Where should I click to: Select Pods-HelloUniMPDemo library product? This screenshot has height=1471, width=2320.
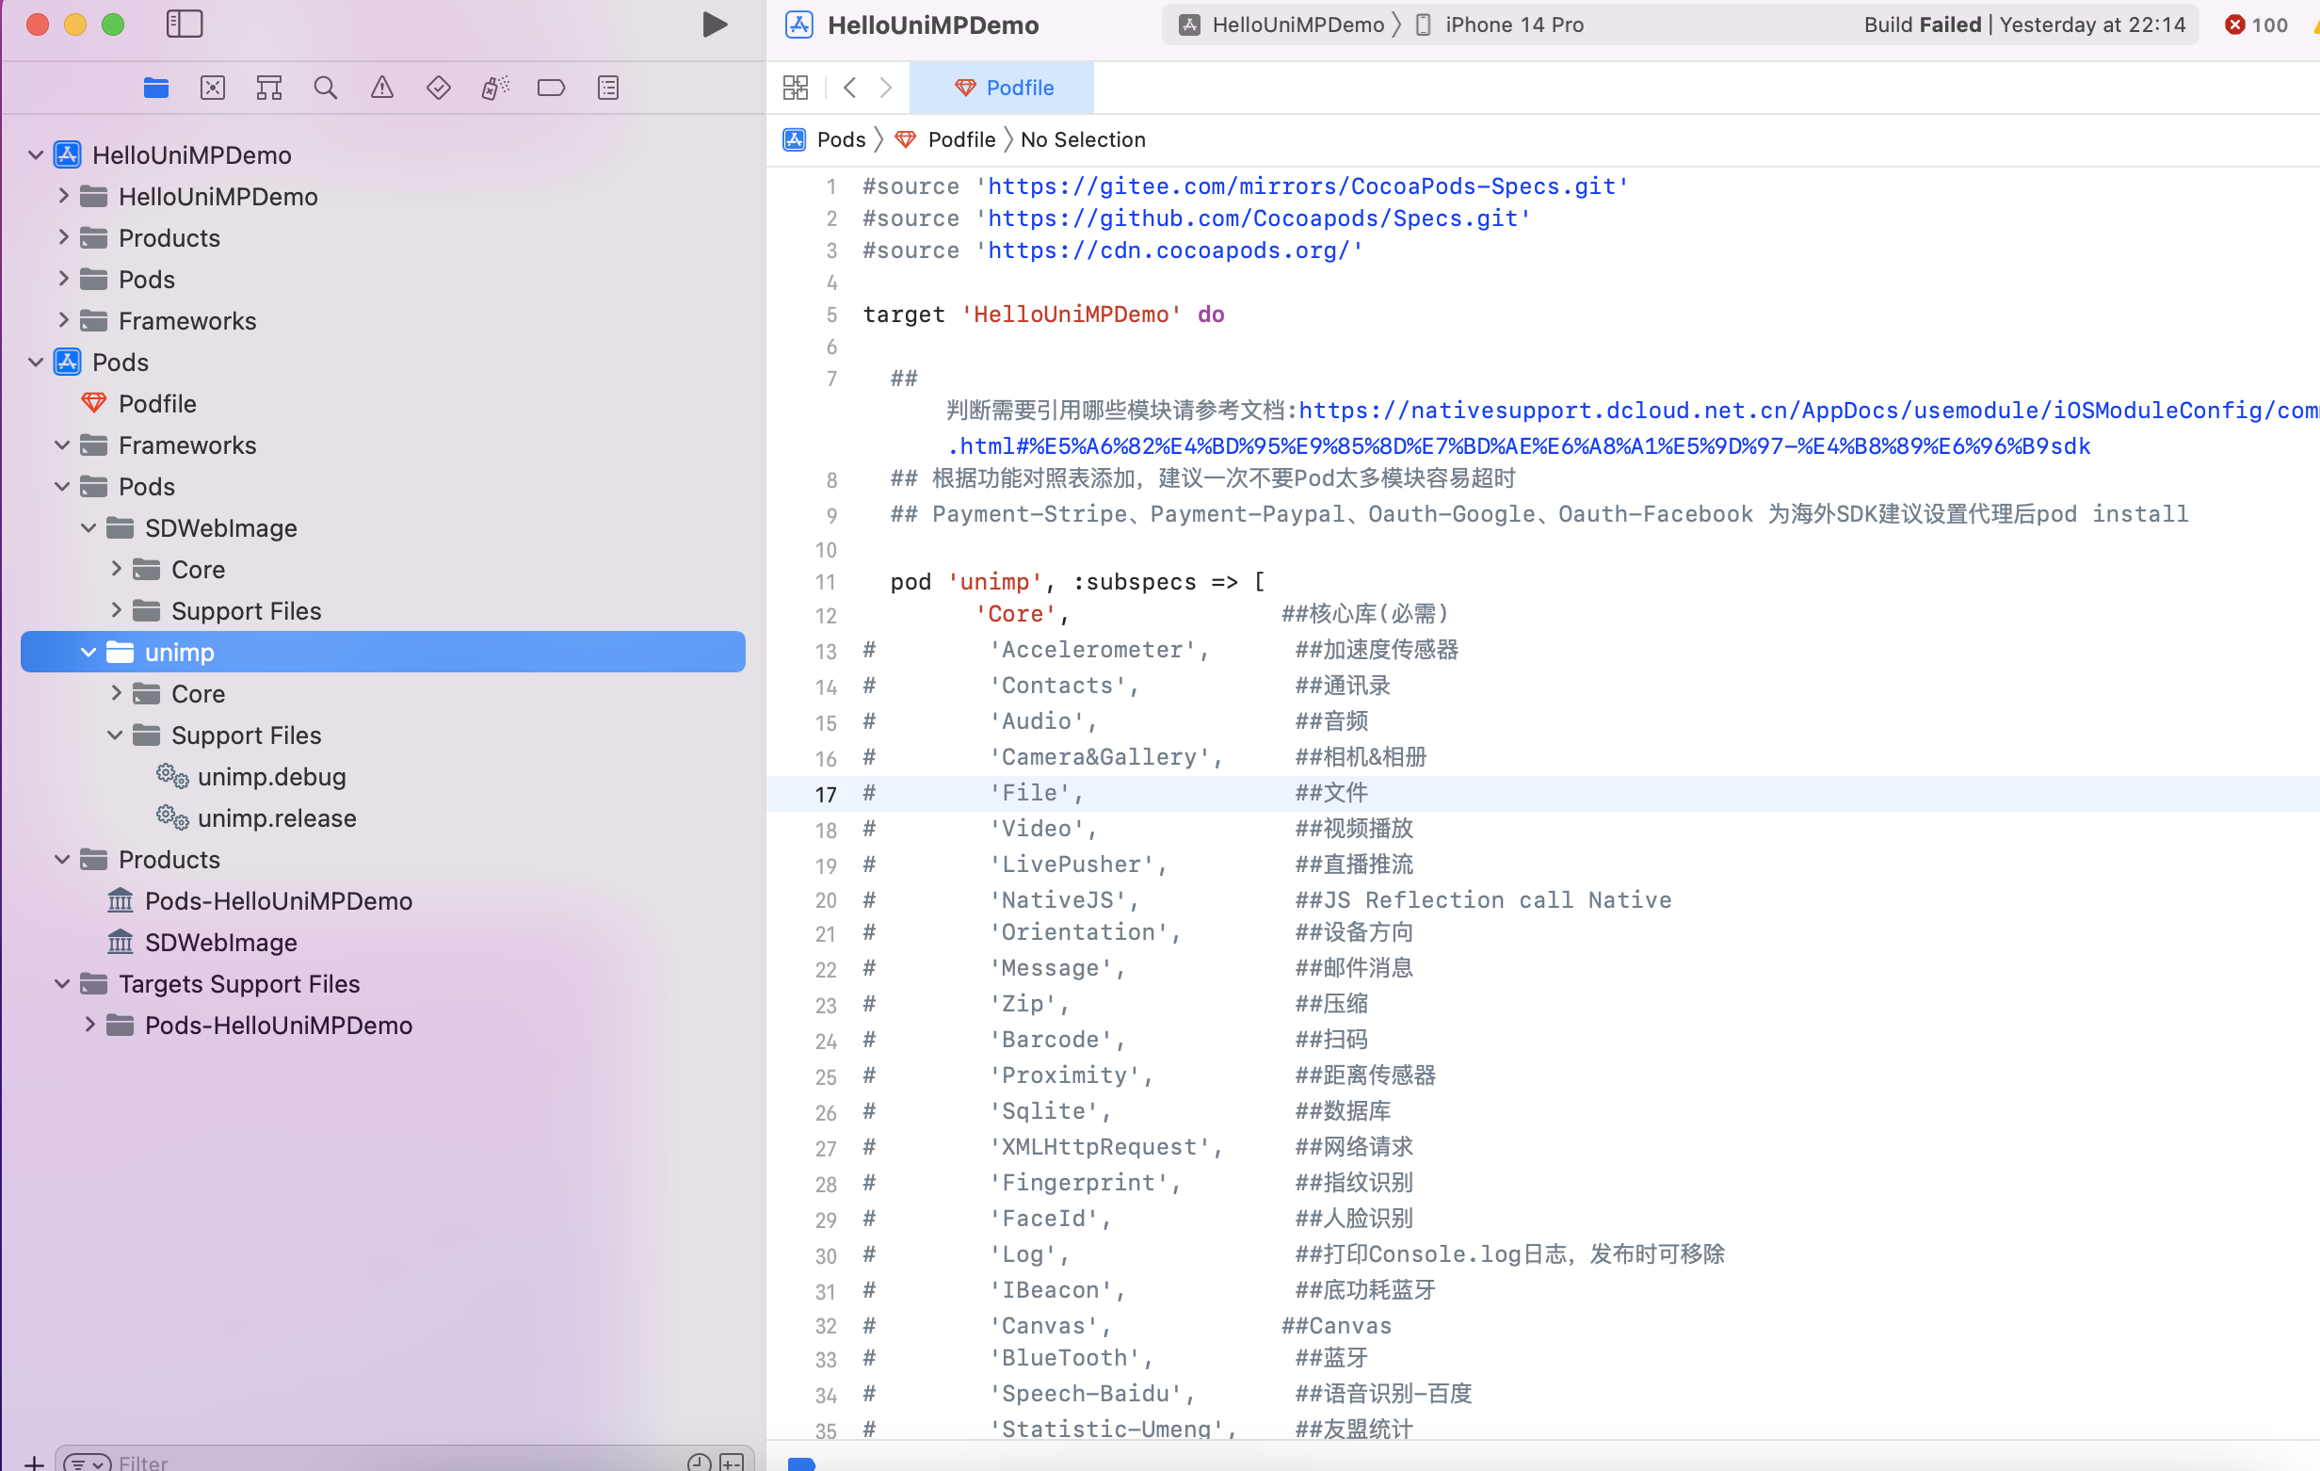click(278, 900)
